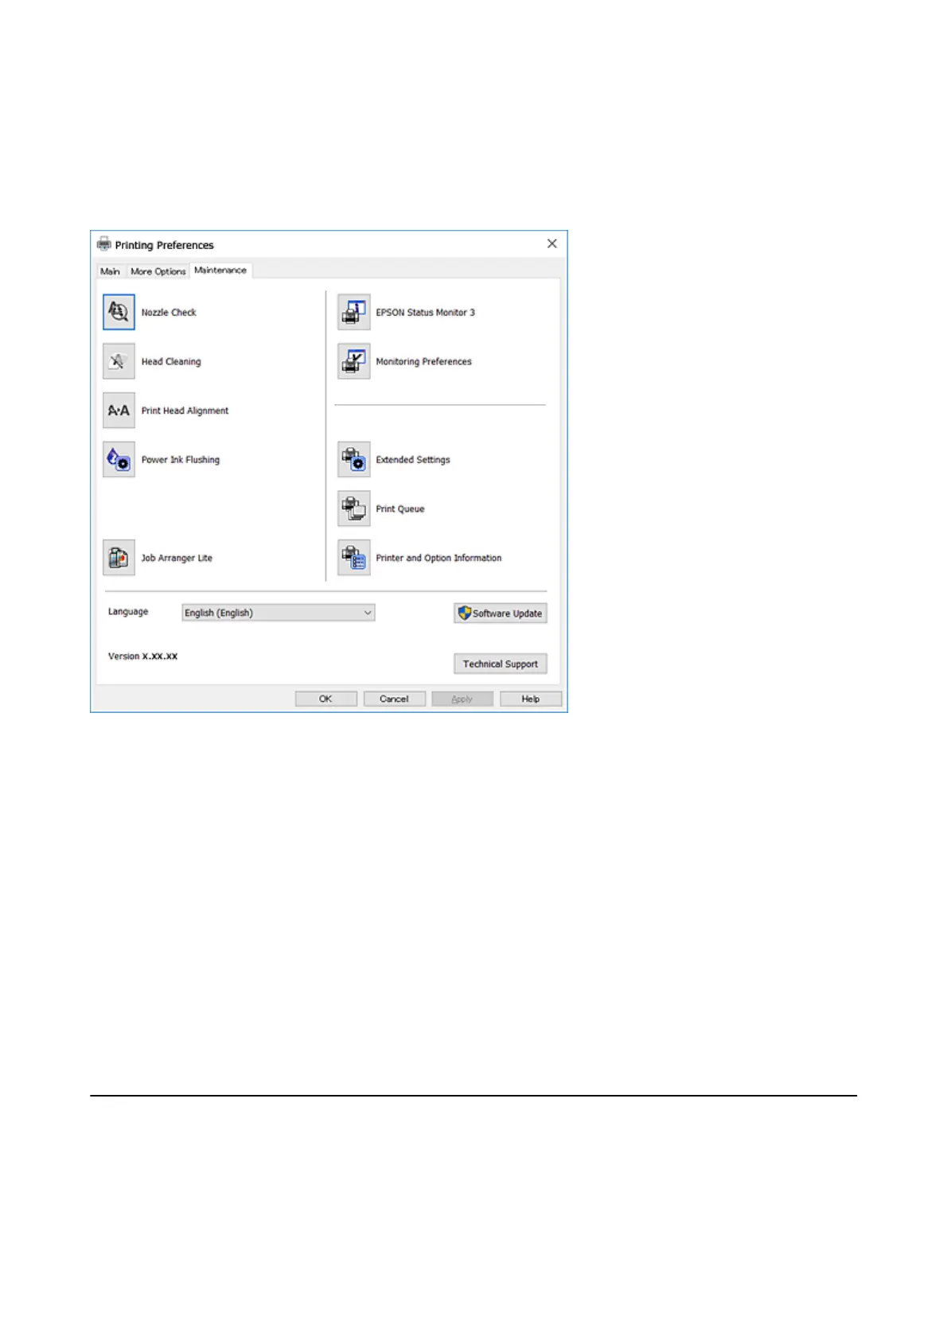Switch to the Main tab

click(110, 271)
